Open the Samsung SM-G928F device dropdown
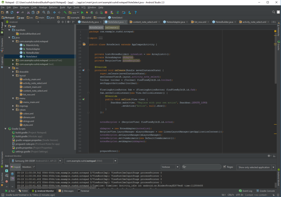The height and width of the screenshot is (197, 281). (36, 161)
